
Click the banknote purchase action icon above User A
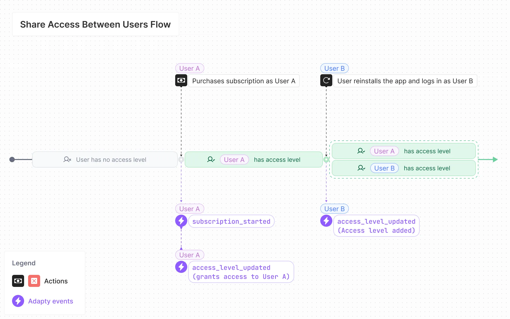coord(181,81)
